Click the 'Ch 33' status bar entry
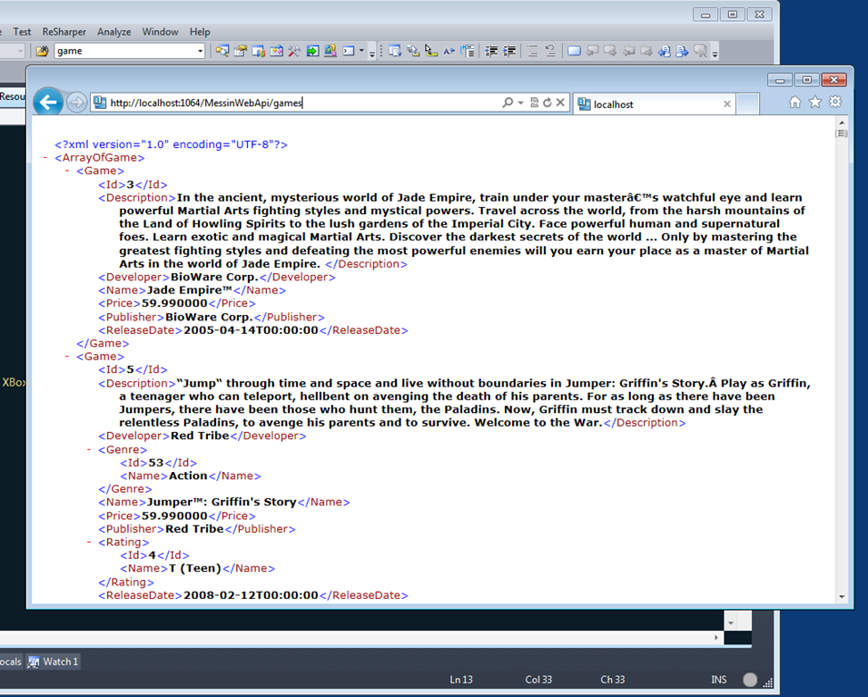 pos(612,679)
